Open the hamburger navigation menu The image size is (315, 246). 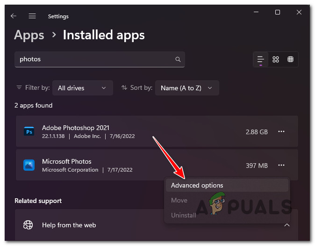point(32,16)
